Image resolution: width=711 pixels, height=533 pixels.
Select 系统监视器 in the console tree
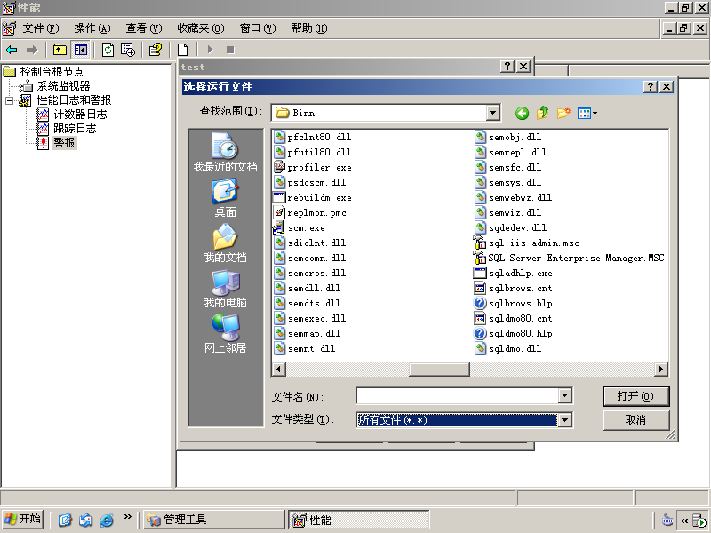[x=63, y=86]
